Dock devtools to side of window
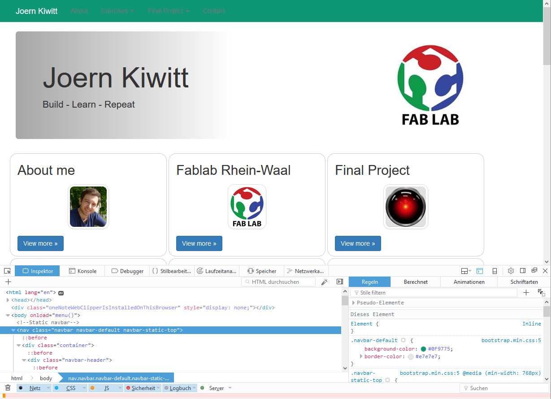 (523, 271)
